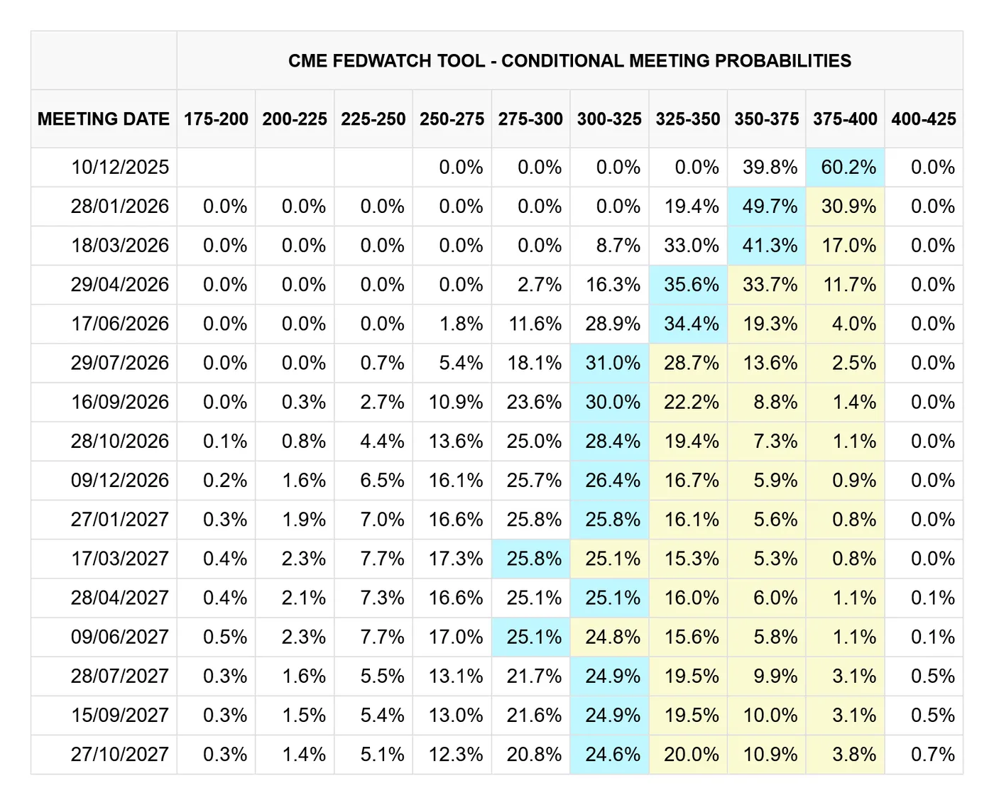Select the MEETING DATE column header
This screenshot has height=805, width=994.
[x=104, y=119]
